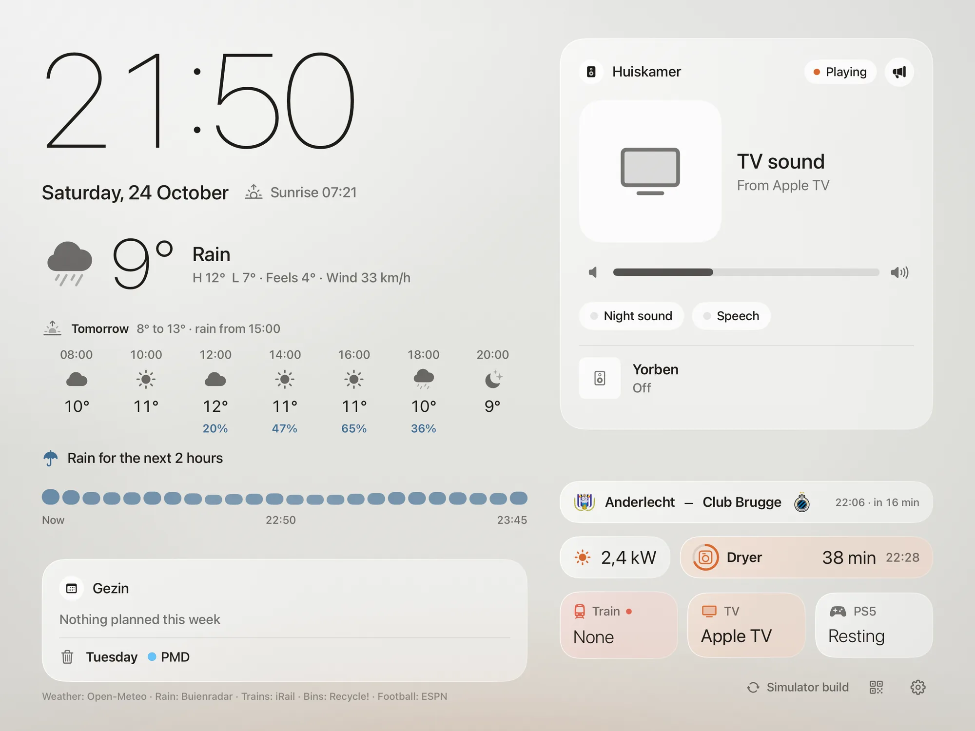The image size is (975, 731).
Task: Click the volume mute speaker icon
Action: [593, 272]
